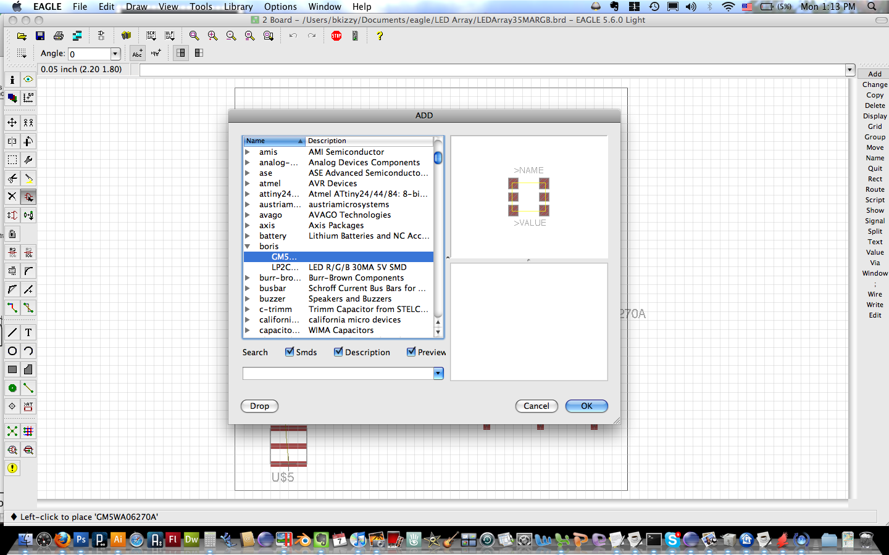Select the Arc drawing tool
Image resolution: width=889 pixels, height=555 pixels.
pos(28,351)
